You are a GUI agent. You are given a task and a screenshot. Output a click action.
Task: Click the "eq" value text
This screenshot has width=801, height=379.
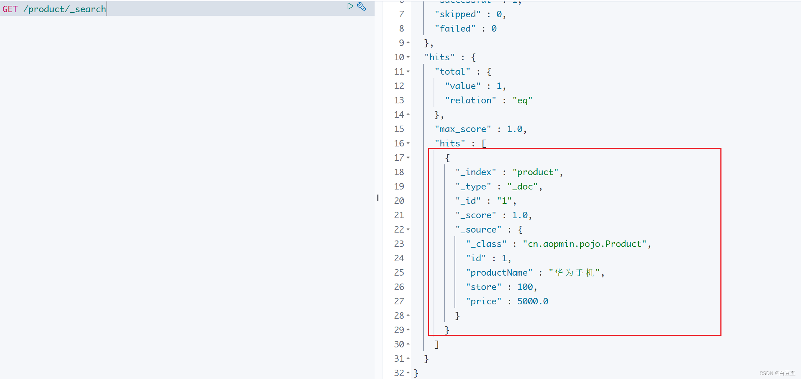click(x=522, y=100)
